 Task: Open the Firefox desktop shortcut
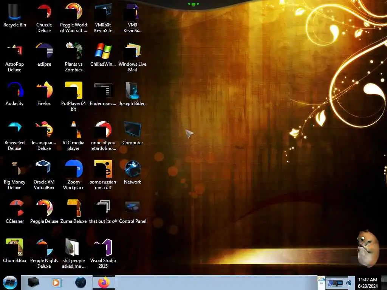click(x=44, y=94)
